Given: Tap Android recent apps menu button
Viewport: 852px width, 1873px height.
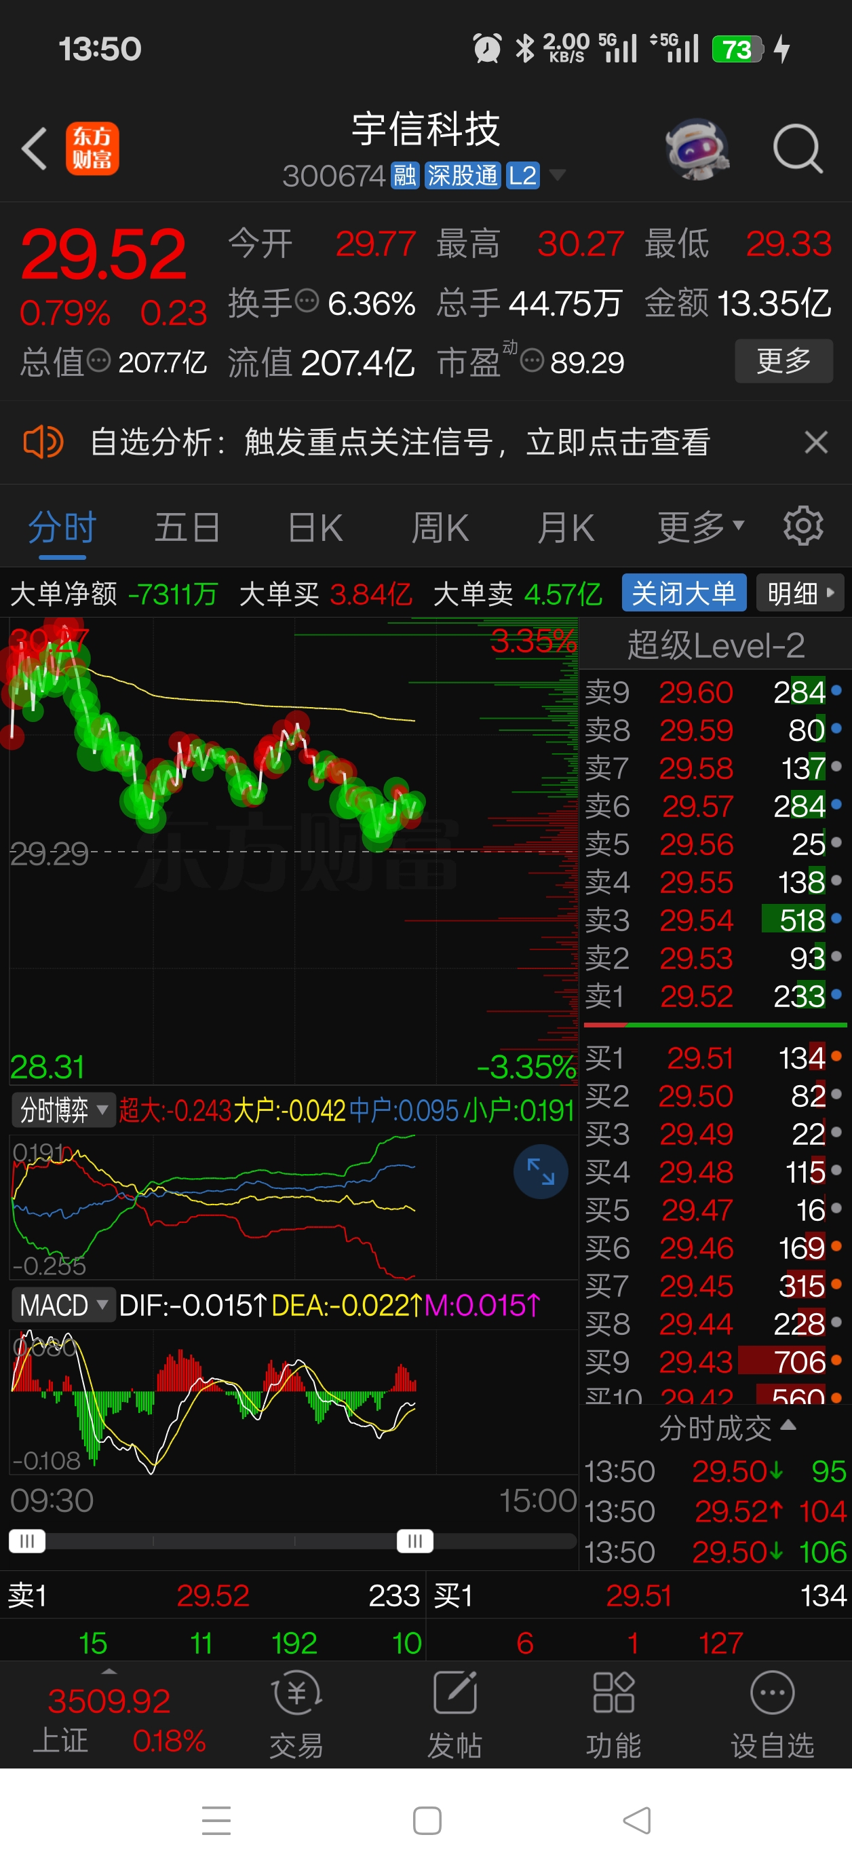Looking at the screenshot, I should point(216,1821).
